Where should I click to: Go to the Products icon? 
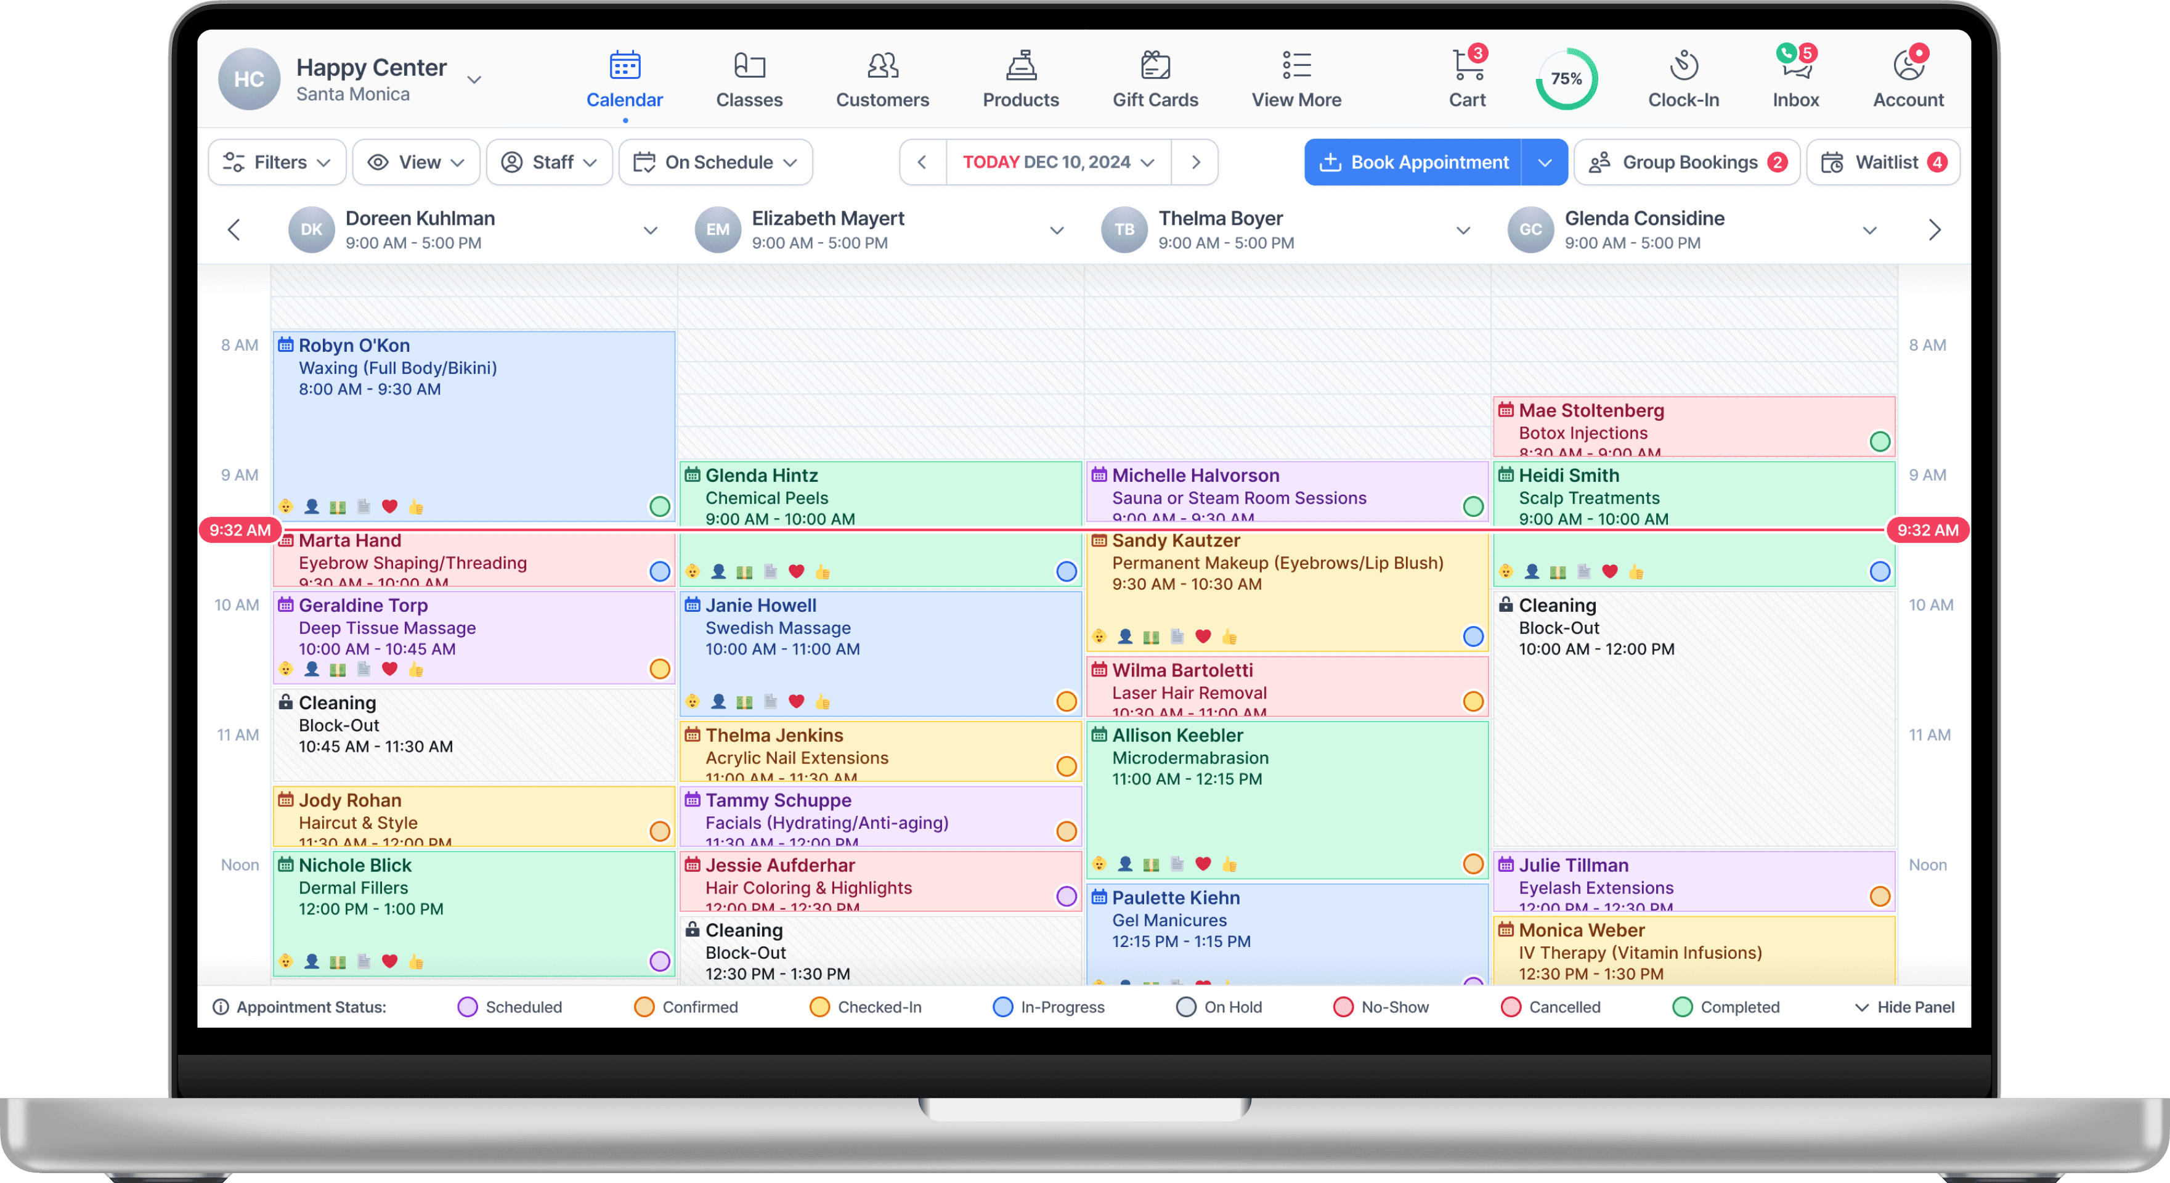pyautogui.click(x=1020, y=66)
